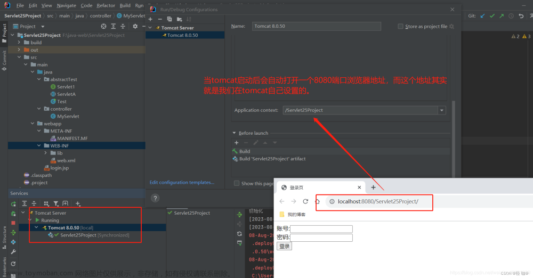Screen dimensions: 533x278
Task: Open Application context dropdown
Action: (441, 110)
